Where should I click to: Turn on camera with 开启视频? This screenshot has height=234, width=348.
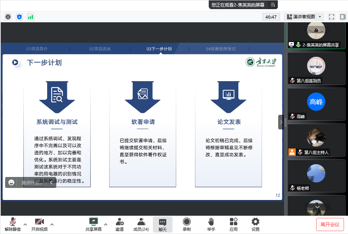[39, 224]
